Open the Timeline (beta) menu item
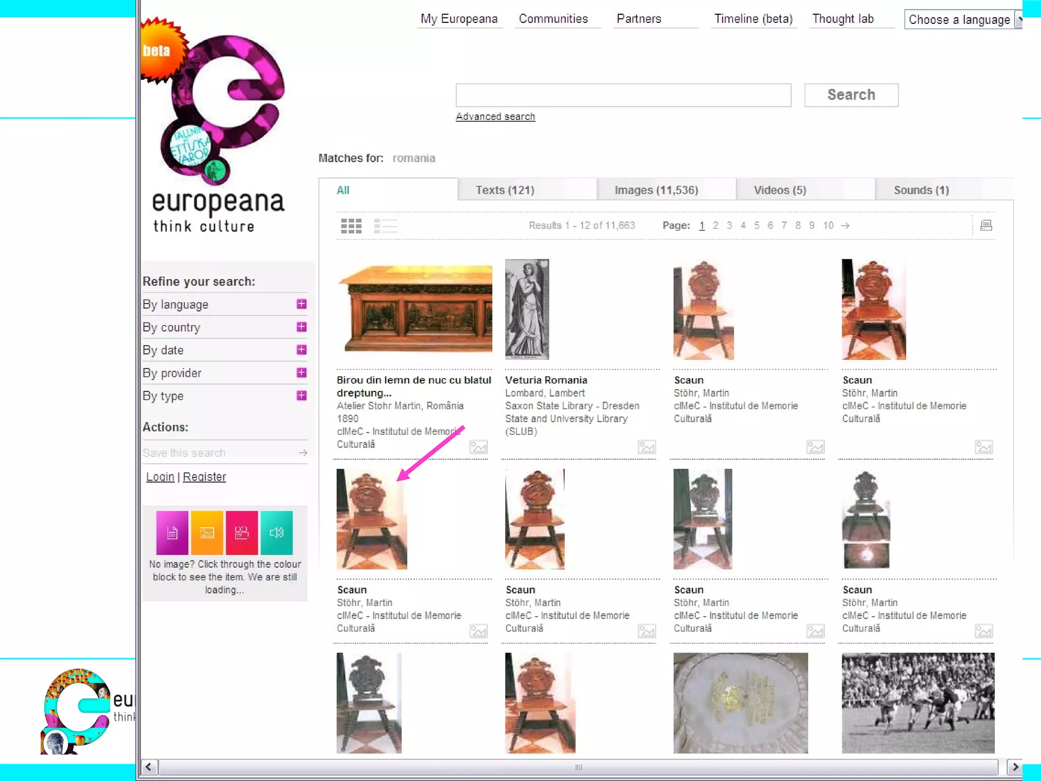Screen dimensions: 1041x781 pos(753,19)
